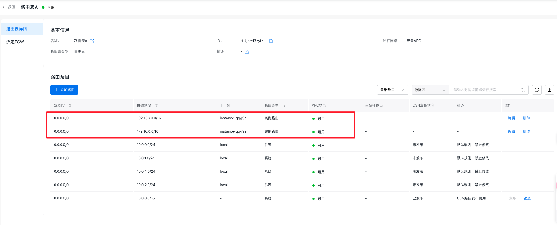Open the 全部条目 dropdown
This screenshot has height=225, width=557.
tap(393, 90)
